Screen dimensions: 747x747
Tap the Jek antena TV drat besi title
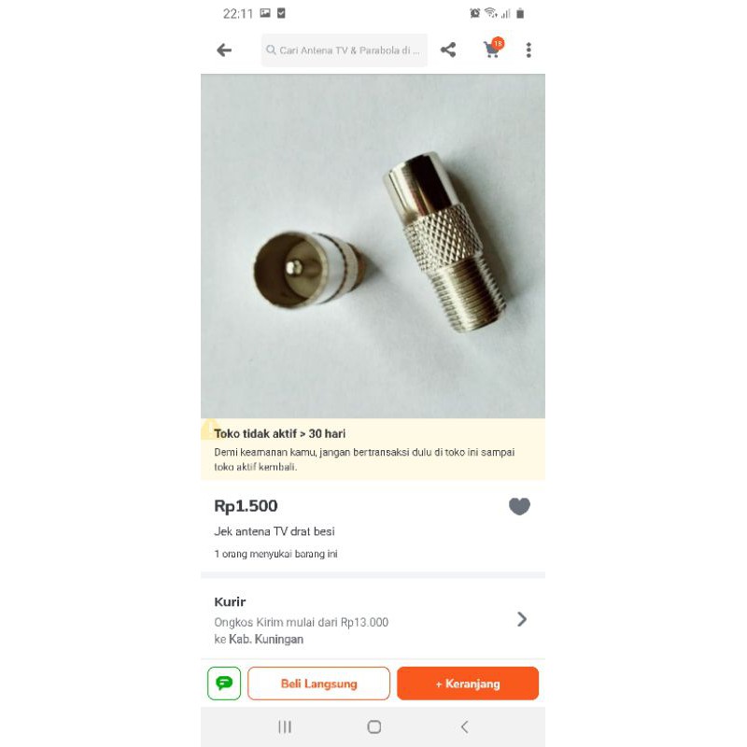pos(275,531)
